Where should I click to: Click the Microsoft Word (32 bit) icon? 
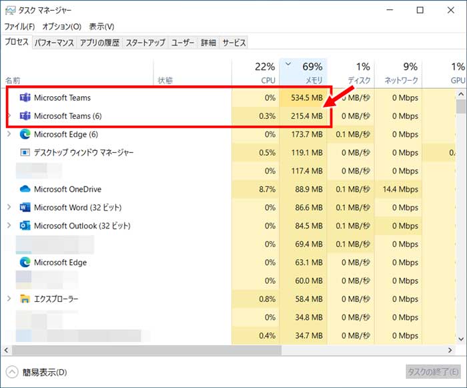(x=25, y=208)
